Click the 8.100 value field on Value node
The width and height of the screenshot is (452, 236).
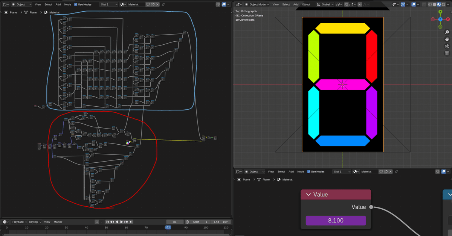(x=336, y=221)
